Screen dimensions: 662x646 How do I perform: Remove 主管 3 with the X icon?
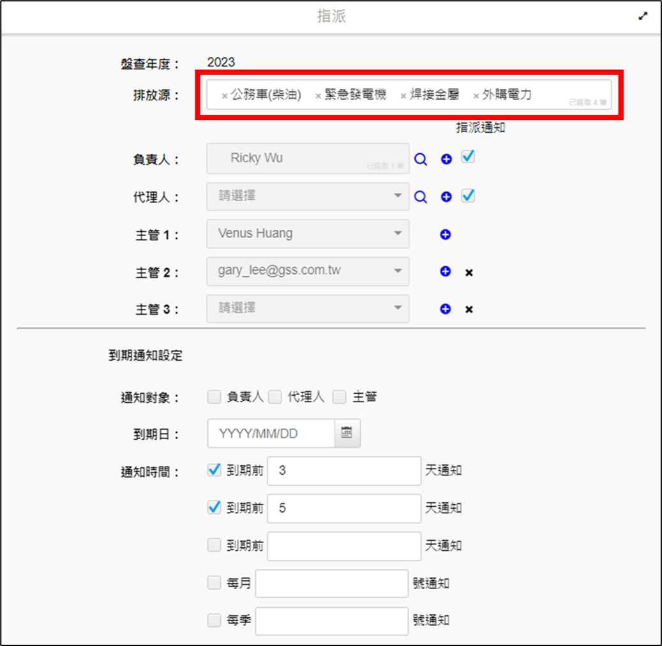[469, 310]
